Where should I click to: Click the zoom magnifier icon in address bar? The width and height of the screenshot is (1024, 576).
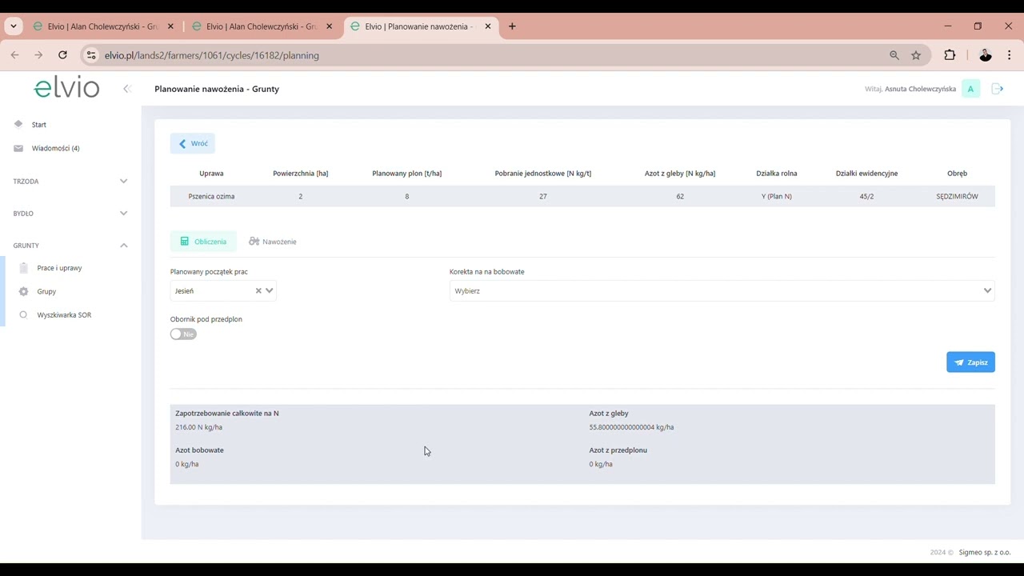(x=894, y=55)
